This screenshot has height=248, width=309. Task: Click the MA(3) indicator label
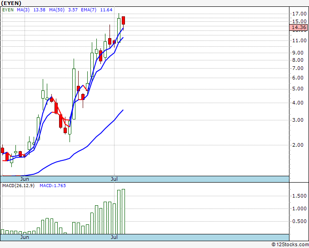(x=23, y=10)
